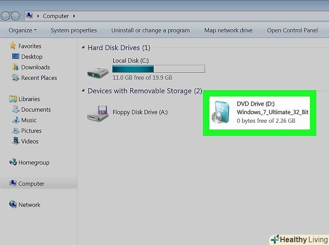Open the arrow before Computer in address bar
This screenshot has width=329, height=245.
[38, 16]
